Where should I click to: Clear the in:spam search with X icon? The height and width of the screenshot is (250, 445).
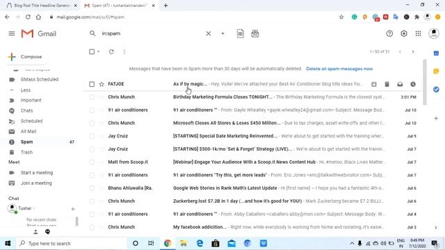pyautogui.click(x=209, y=33)
